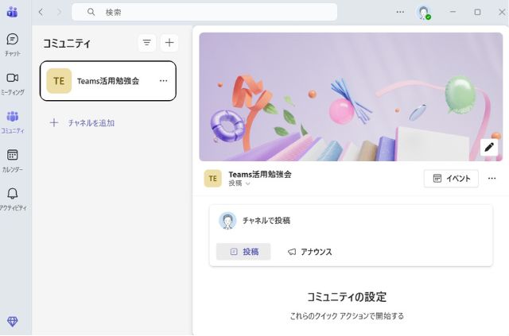The image size is (509, 336).
Task: Edit the banner image with pencil icon
Action: (x=488, y=147)
